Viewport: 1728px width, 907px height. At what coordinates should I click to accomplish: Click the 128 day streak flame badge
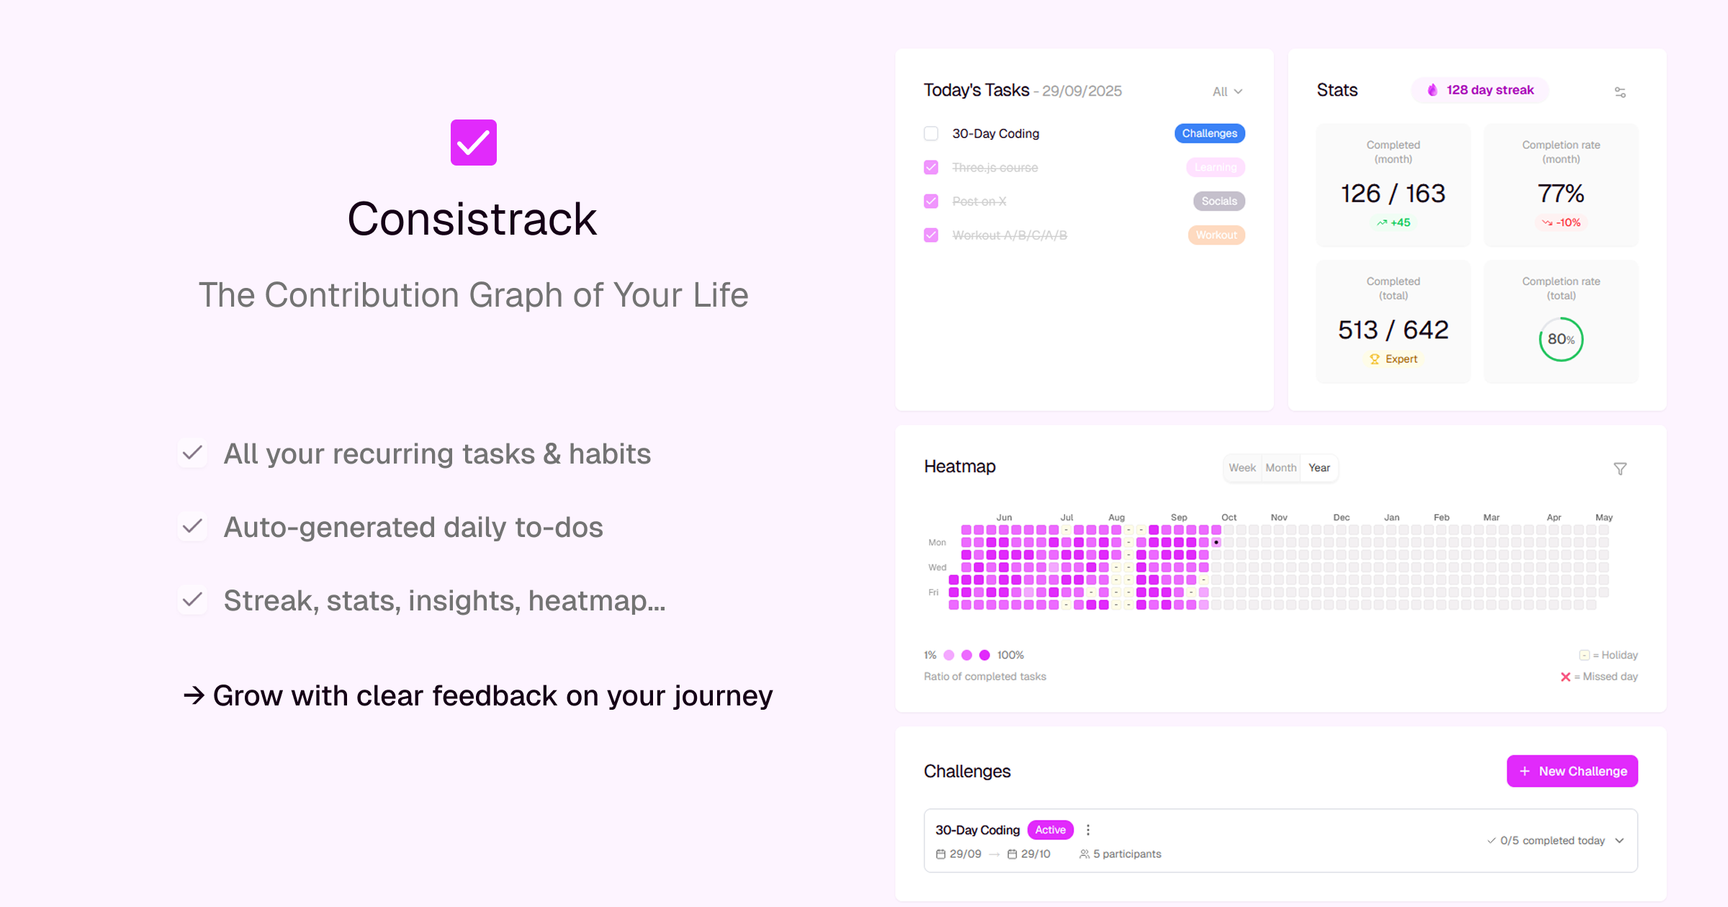[1479, 90]
